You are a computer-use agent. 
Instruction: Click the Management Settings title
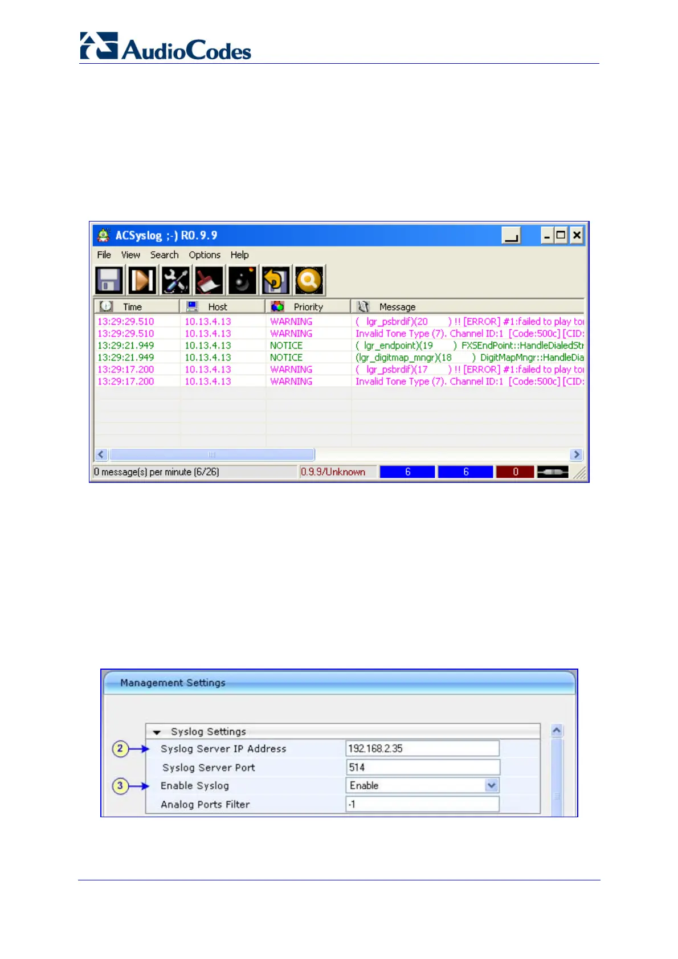pyautogui.click(x=173, y=682)
